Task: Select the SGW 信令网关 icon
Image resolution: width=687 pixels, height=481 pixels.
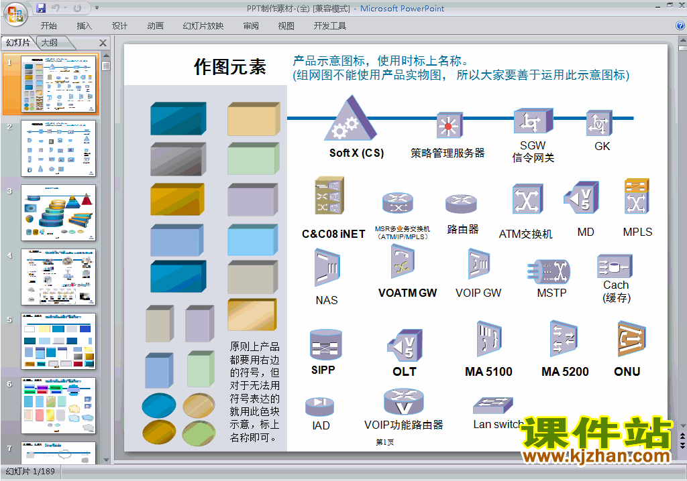Action: click(x=533, y=121)
